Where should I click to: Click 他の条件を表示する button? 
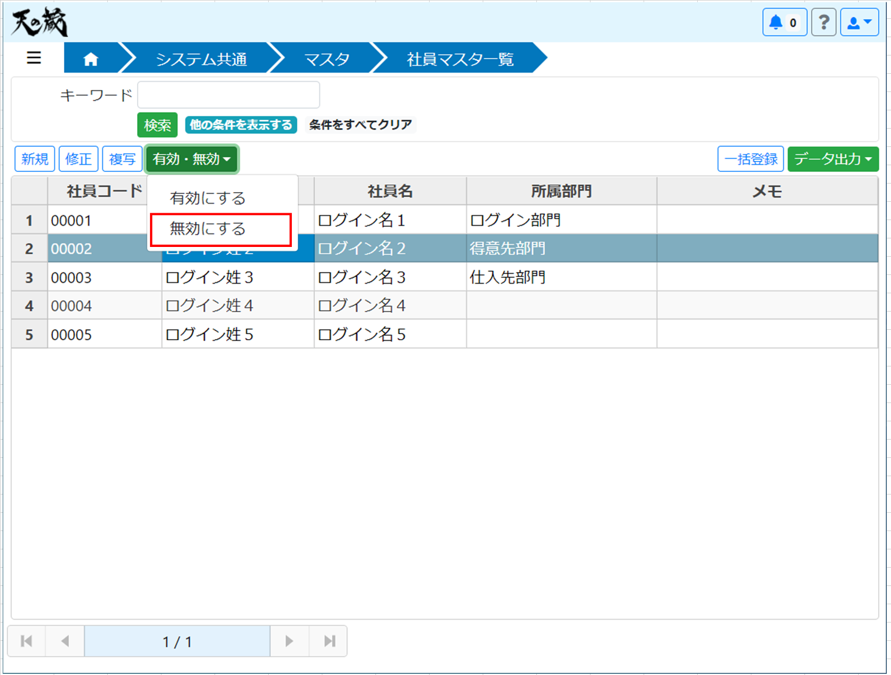click(241, 125)
